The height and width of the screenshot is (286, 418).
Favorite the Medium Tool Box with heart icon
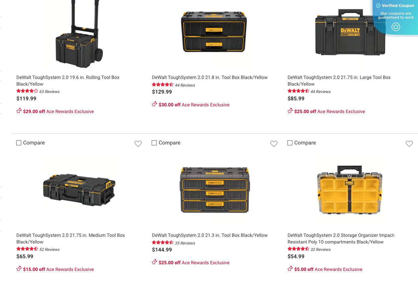point(138,144)
